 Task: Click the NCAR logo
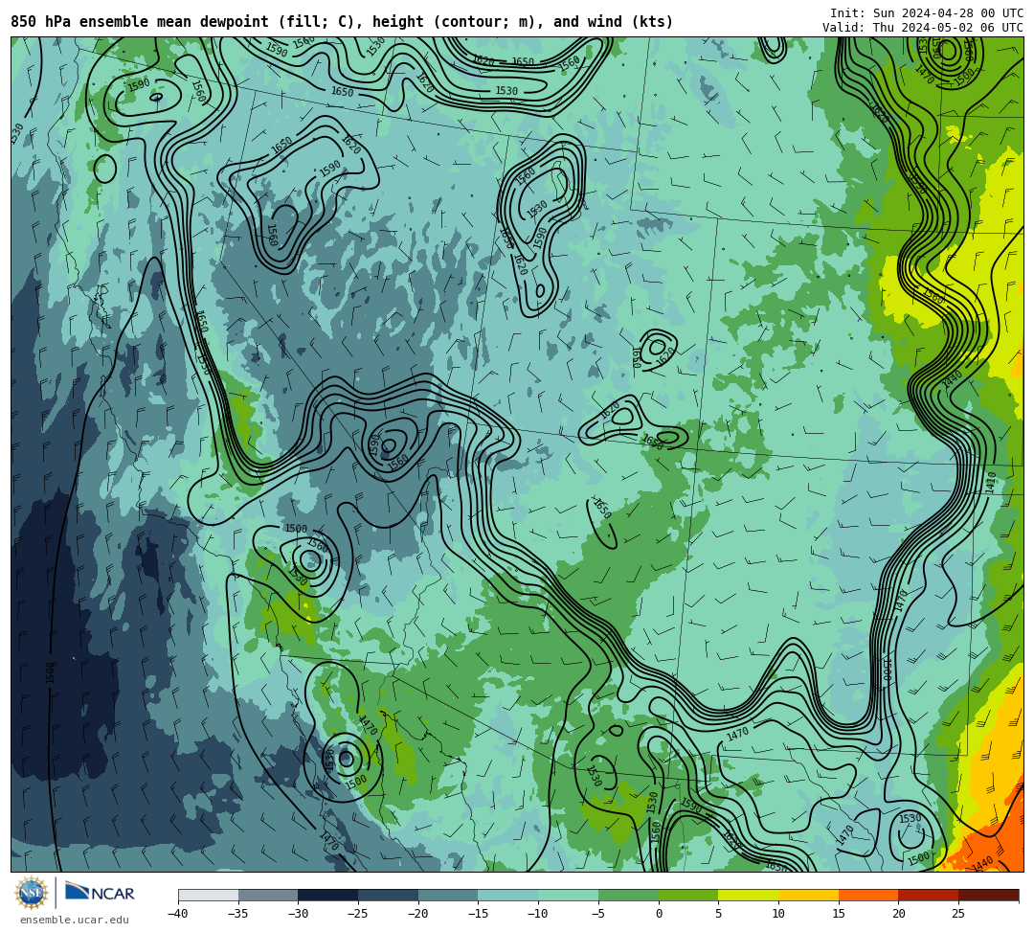coord(100,893)
